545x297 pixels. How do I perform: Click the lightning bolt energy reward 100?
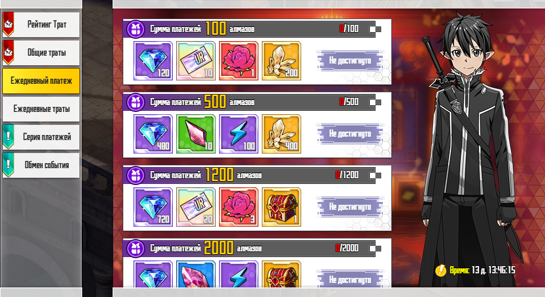tap(239, 134)
